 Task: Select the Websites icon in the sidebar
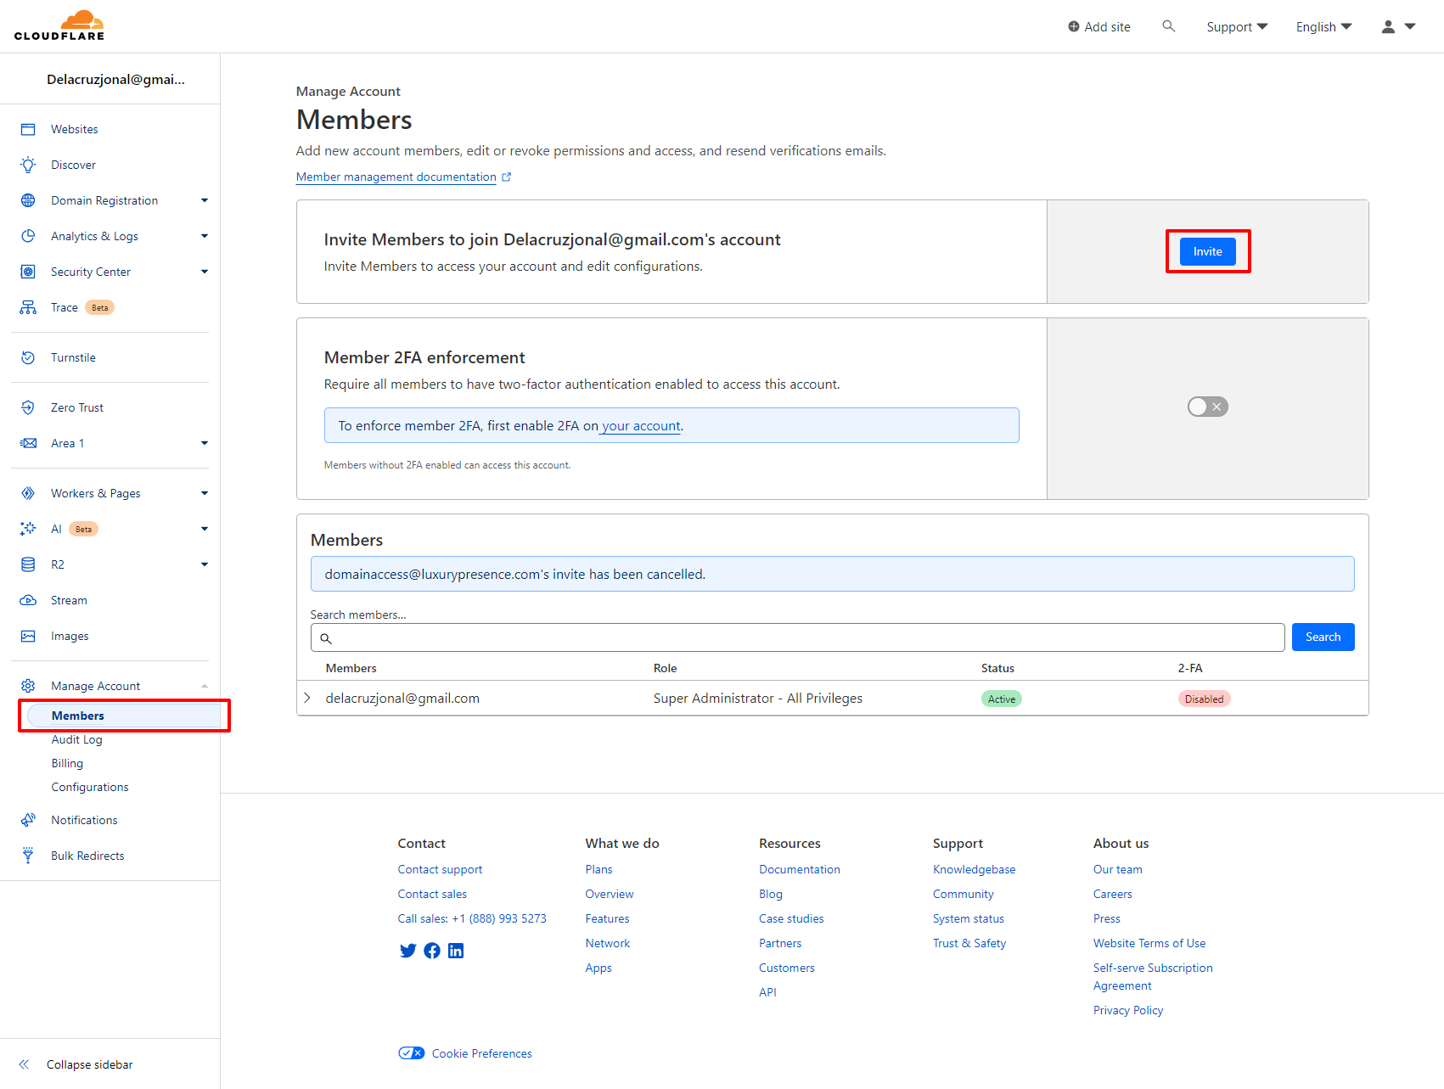click(x=28, y=129)
